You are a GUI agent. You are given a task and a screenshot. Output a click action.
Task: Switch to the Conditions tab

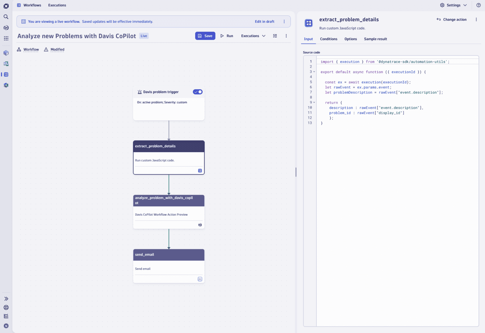[329, 39]
